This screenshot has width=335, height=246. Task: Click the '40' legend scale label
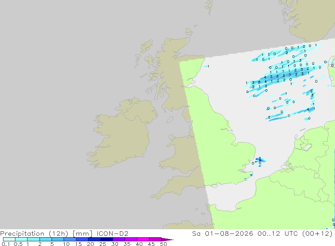coord(139,244)
